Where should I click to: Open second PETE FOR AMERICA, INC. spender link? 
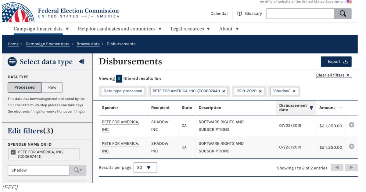click(120, 147)
